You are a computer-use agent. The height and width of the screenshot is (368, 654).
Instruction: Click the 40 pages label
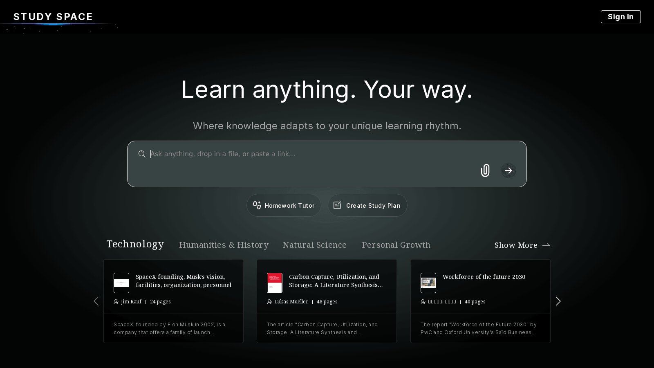(x=475, y=302)
